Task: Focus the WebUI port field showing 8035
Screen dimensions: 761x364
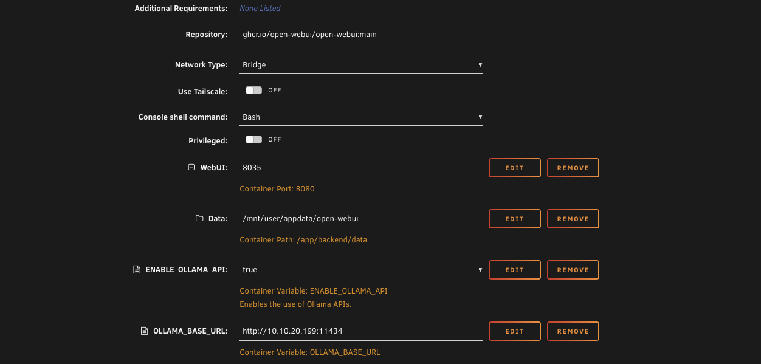Action: click(361, 168)
